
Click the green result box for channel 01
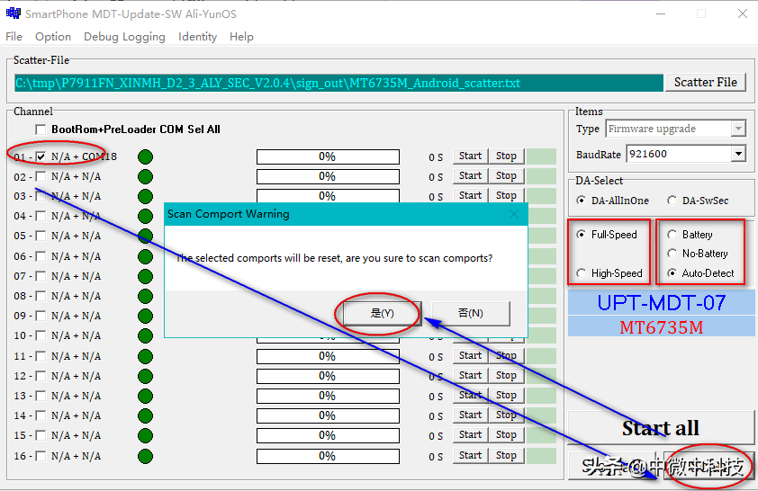541,156
